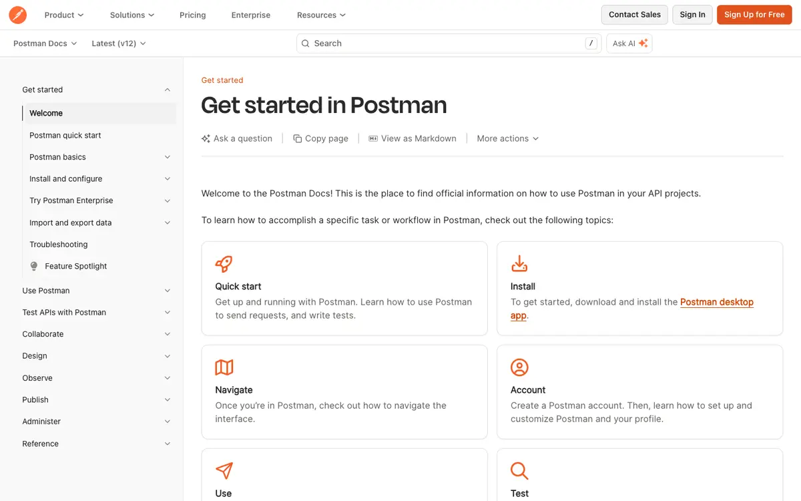
Task: Click the Contact Sales button
Action: (x=635, y=15)
